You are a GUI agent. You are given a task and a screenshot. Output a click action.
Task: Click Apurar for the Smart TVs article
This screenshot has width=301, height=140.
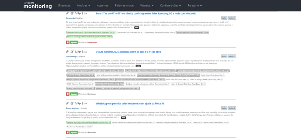pos(74,42)
